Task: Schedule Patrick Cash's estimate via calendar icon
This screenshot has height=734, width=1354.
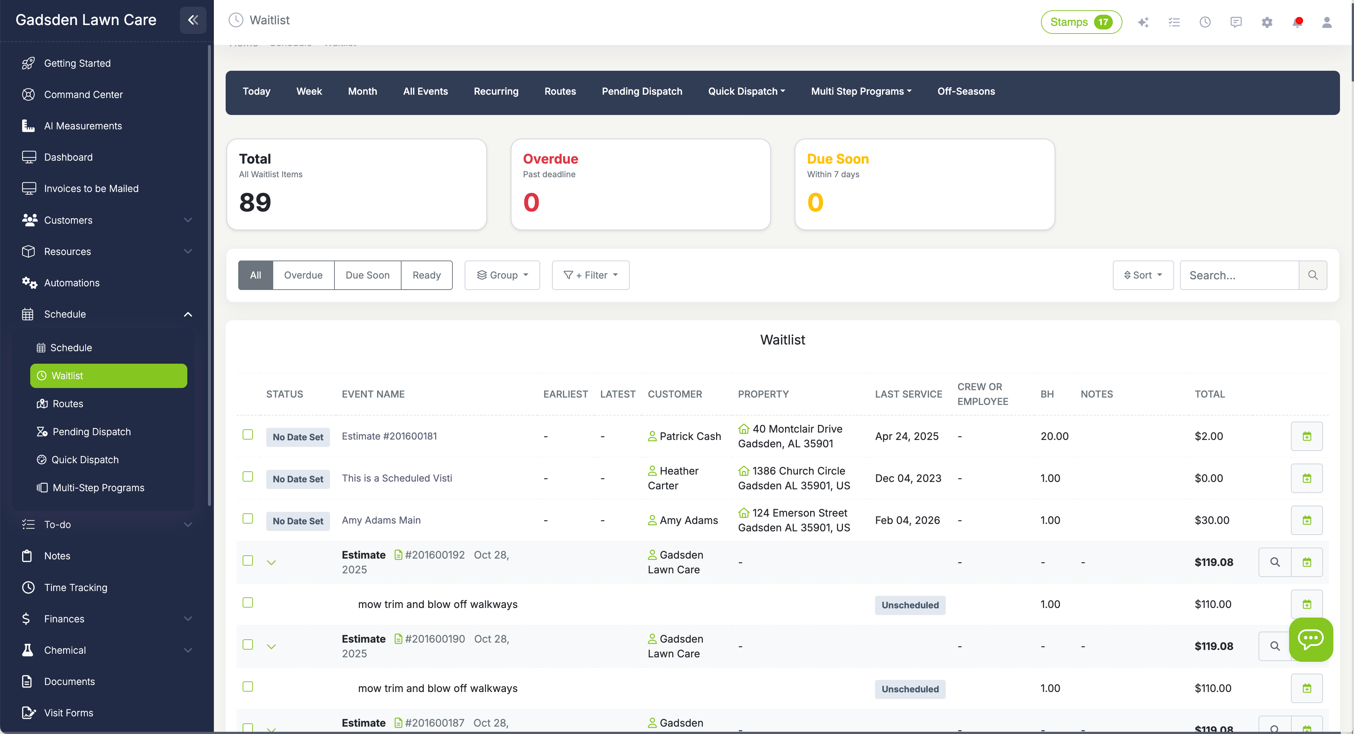Action: [x=1307, y=436]
